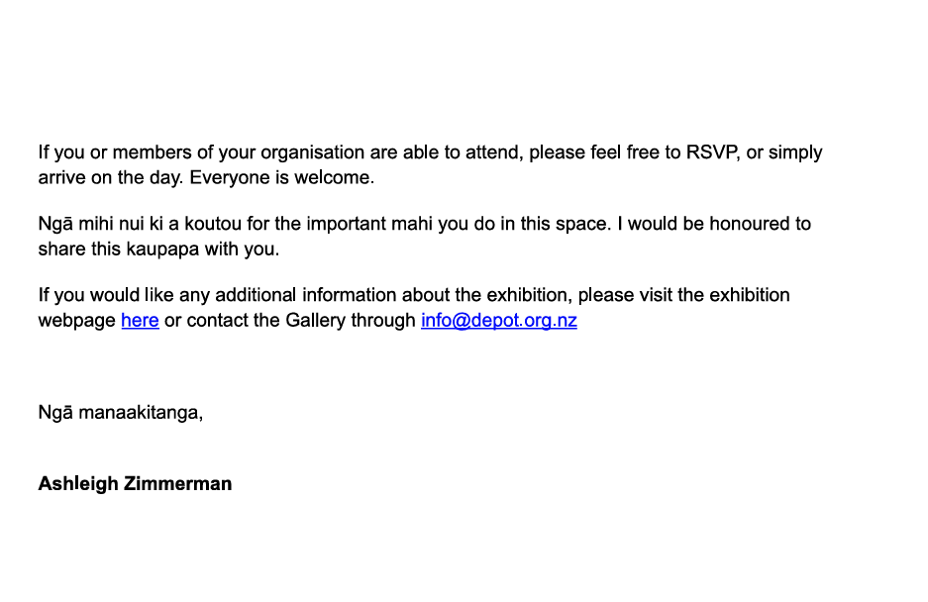Click the info@depot.org.nz email link
The width and height of the screenshot is (928, 602).
pyautogui.click(x=498, y=321)
